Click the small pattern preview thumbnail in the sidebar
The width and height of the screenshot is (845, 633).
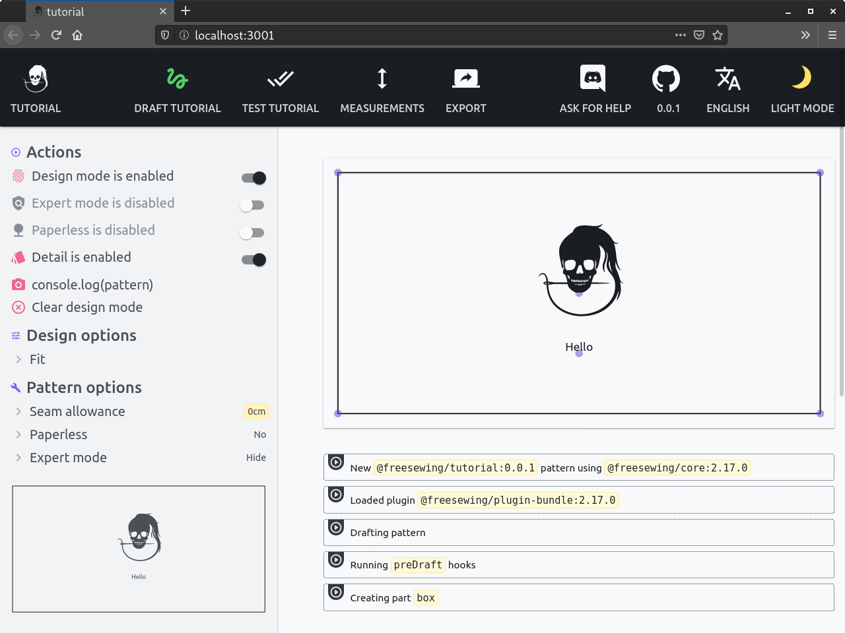pyautogui.click(x=139, y=549)
